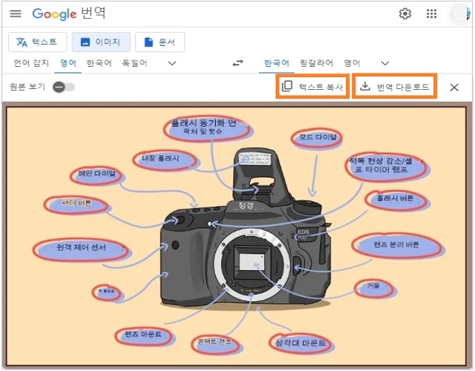Select 한국어 as target language

coord(277,63)
